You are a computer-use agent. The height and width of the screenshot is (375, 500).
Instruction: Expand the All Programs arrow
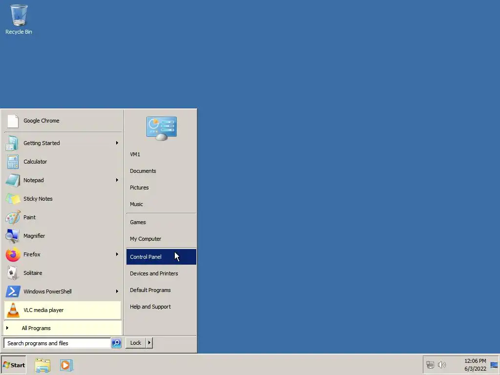(7, 328)
